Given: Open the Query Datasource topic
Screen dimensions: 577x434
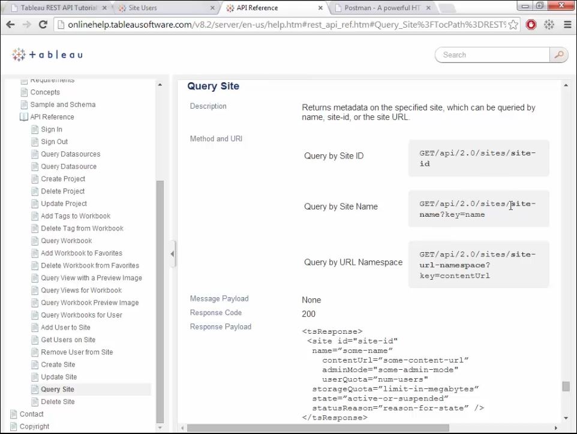Looking at the screenshot, I should pos(68,166).
